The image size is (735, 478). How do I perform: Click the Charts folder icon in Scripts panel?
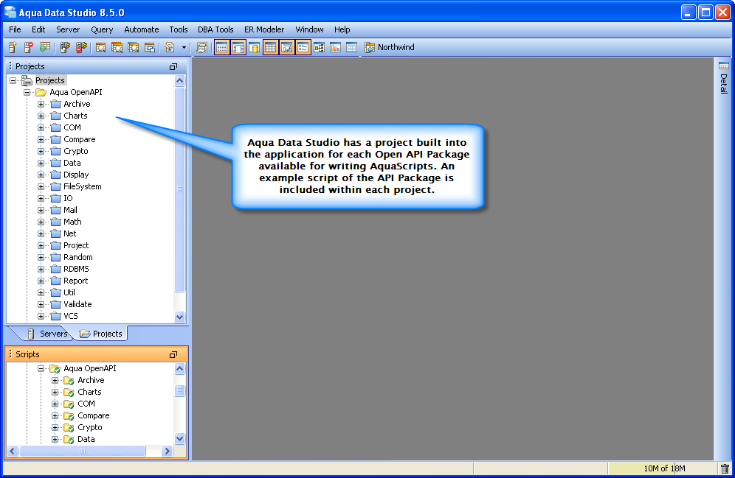click(69, 392)
